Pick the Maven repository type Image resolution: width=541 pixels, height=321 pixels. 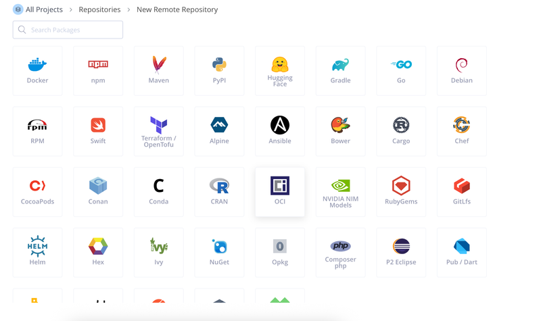(x=159, y=70)
